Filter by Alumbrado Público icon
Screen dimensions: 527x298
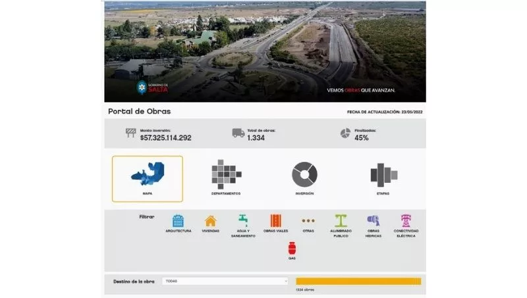[341, 221]
